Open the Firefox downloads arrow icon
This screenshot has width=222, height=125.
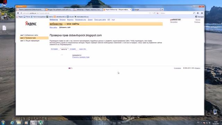198,13
